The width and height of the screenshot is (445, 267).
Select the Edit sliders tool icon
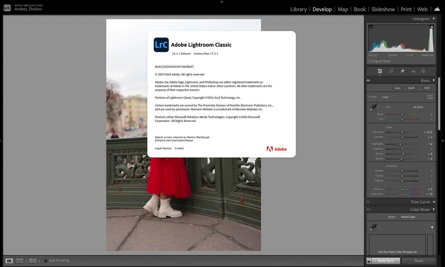tap(380, 71)
